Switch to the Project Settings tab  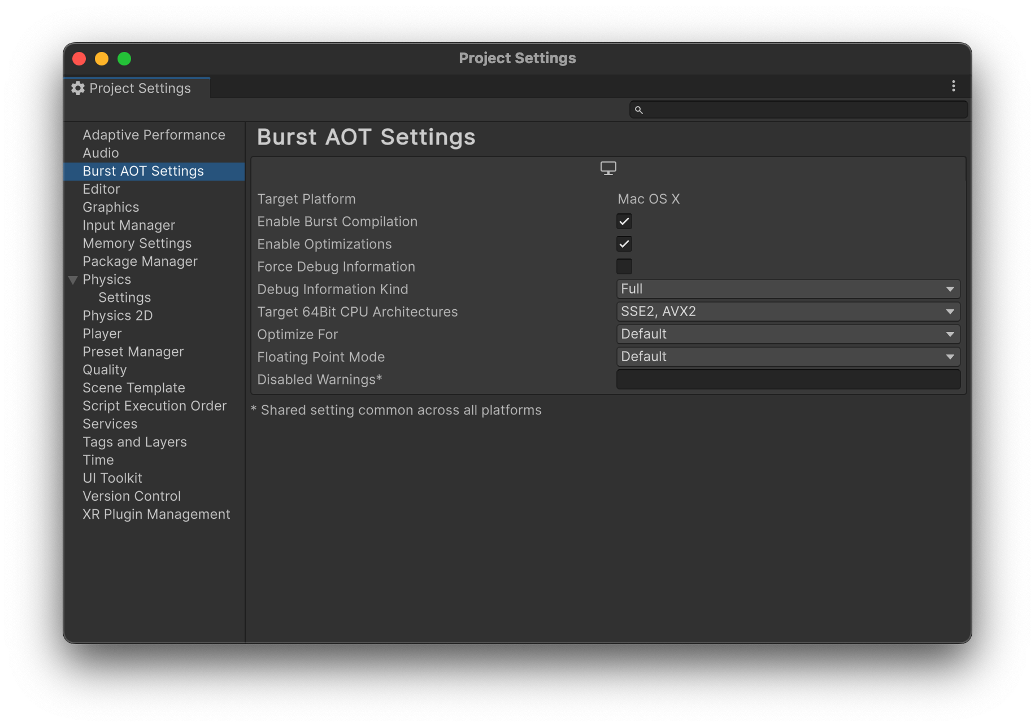coord(140,88)
